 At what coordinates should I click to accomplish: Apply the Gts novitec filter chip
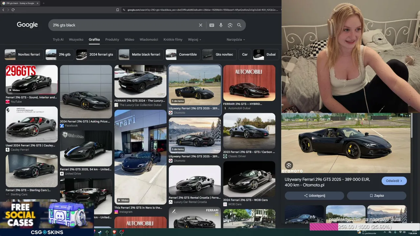coord(219,54)
